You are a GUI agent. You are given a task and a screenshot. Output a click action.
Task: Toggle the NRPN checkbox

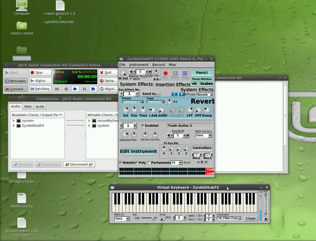click(x=131, y=79)
